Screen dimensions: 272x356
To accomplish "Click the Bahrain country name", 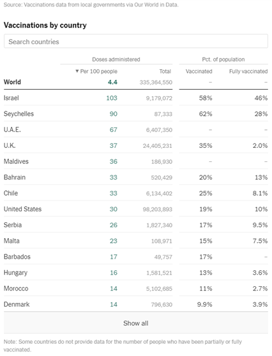I will pos(15,177).
